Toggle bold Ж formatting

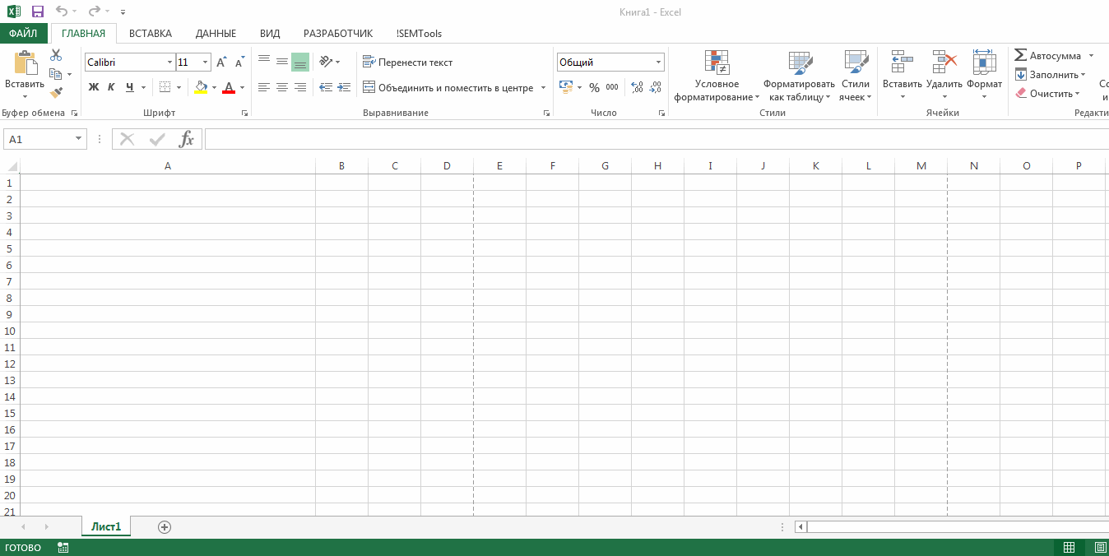(x=94, y=87)
